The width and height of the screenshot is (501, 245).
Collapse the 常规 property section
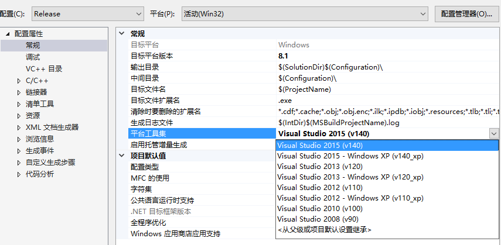(x=122, y=33)
